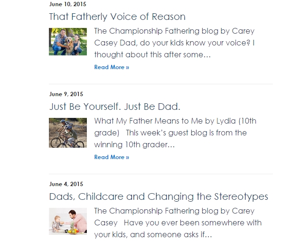The image size is (300, 241).
Task: Click the June 9, 2015 date
Action: click(x=66, y=94)
